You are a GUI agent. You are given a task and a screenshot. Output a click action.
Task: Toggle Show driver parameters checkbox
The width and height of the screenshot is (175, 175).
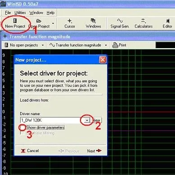pos(22,128)
